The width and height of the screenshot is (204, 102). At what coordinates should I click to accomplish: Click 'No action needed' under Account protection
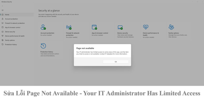pyautogui.click(x=46, y=35)
